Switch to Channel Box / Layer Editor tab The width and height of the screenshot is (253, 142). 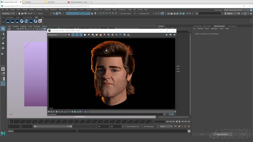click(202, 26)
